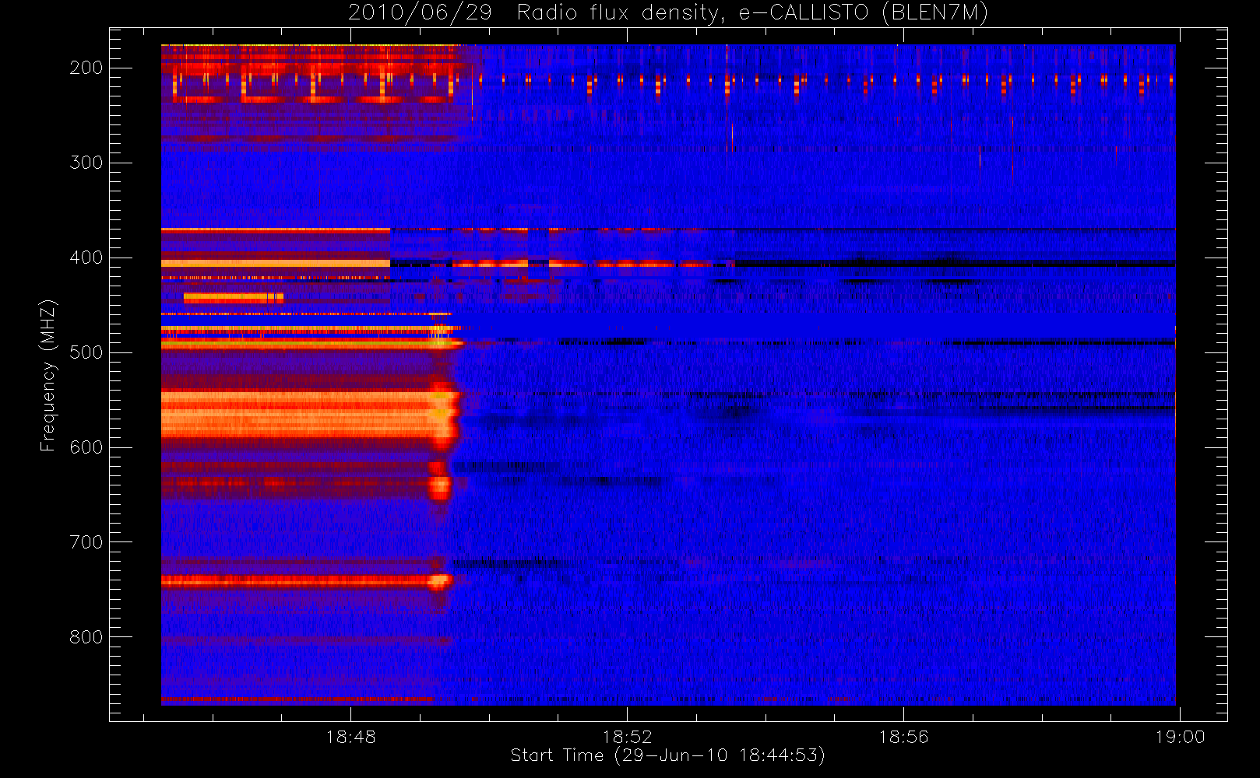Image resolution: width=1260 pixels, height=778 pixels.
Task: Click the red band near 740 MHz
Action: (306, 580)
